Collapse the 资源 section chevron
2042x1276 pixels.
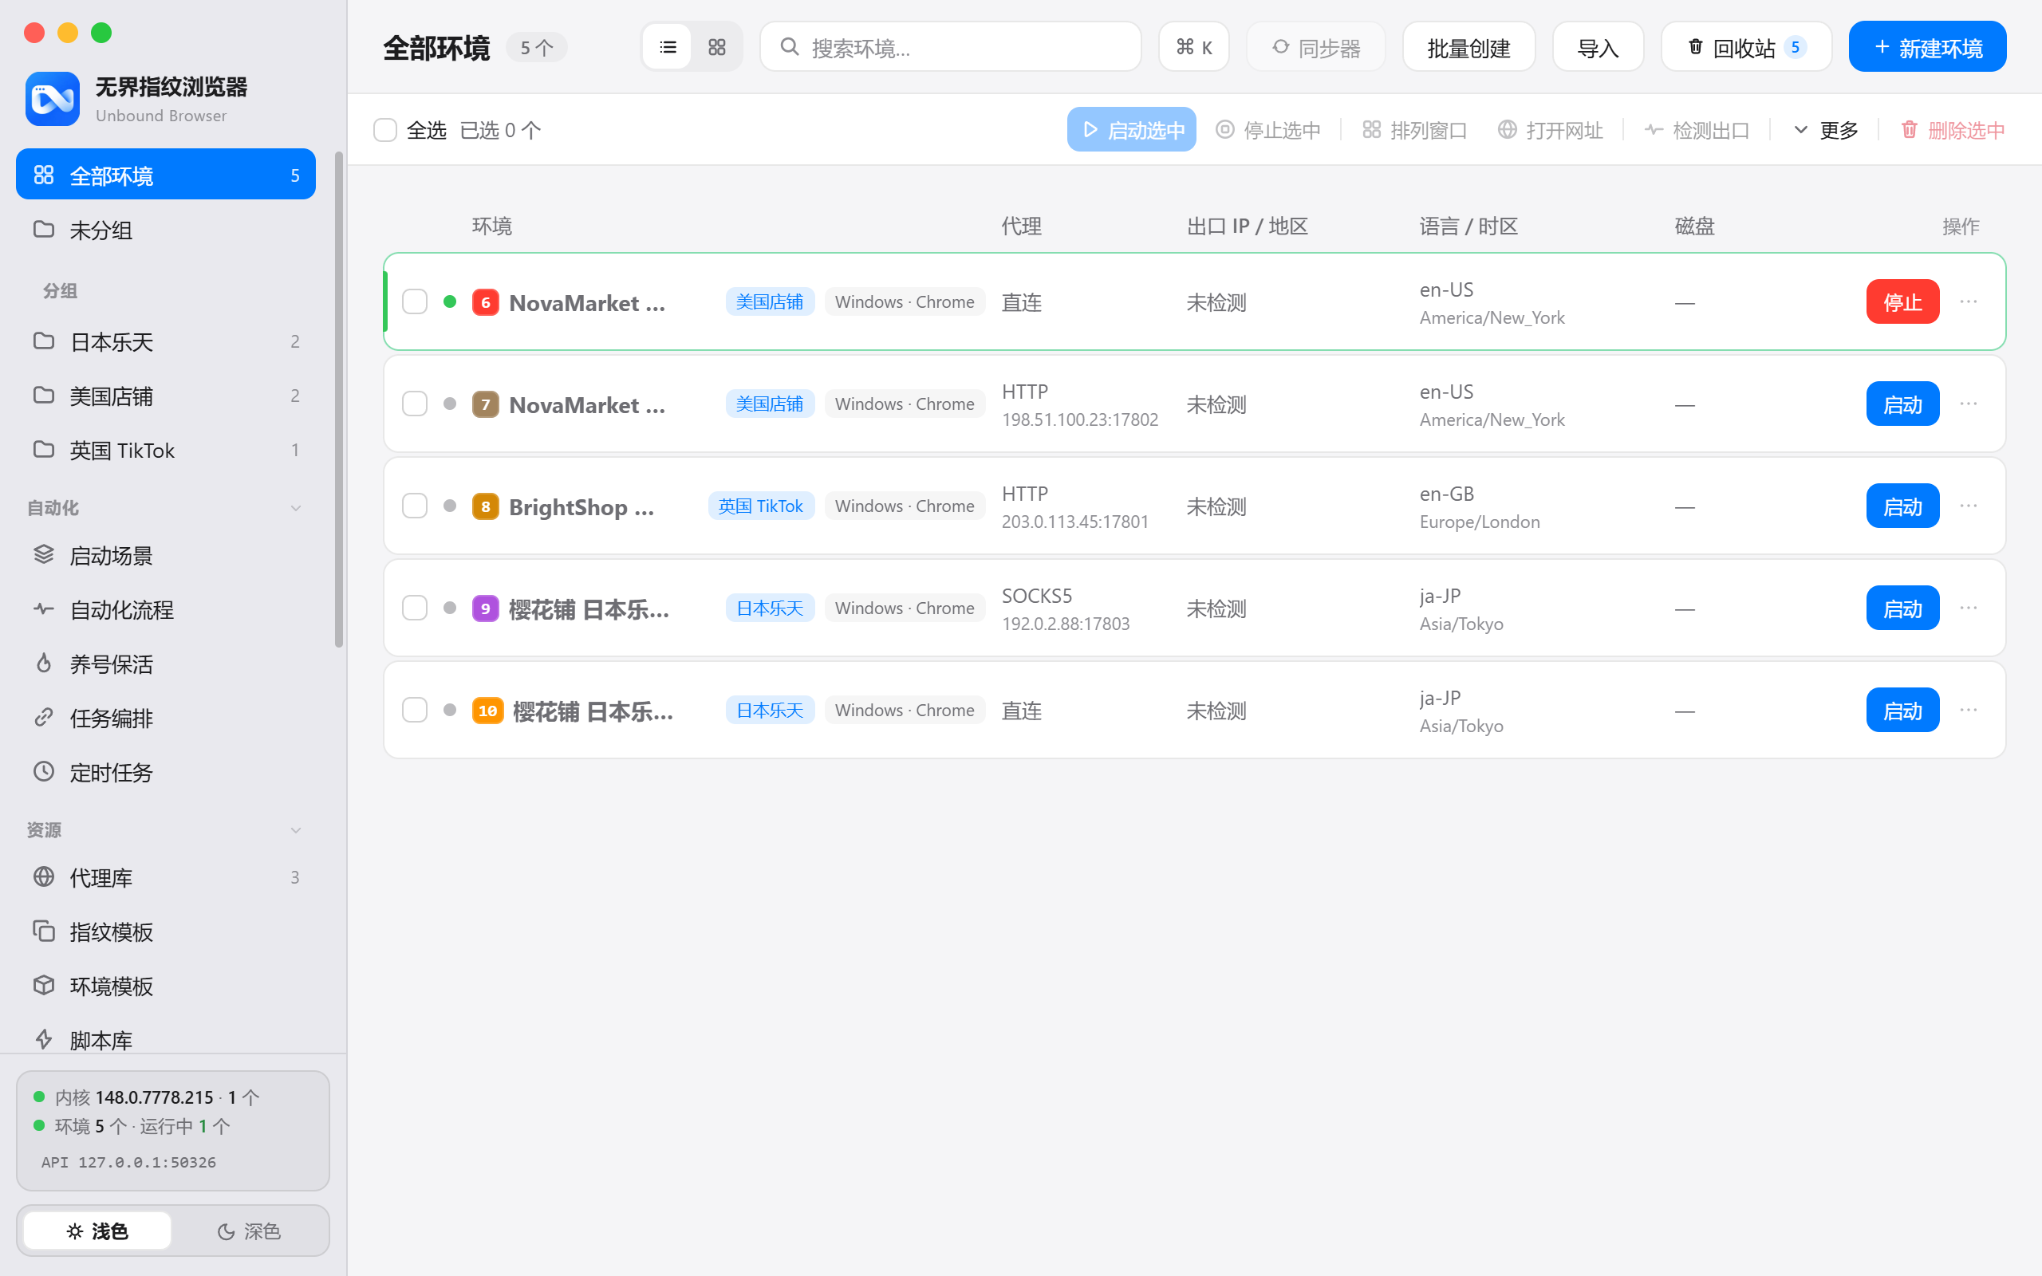coord(295,830)
